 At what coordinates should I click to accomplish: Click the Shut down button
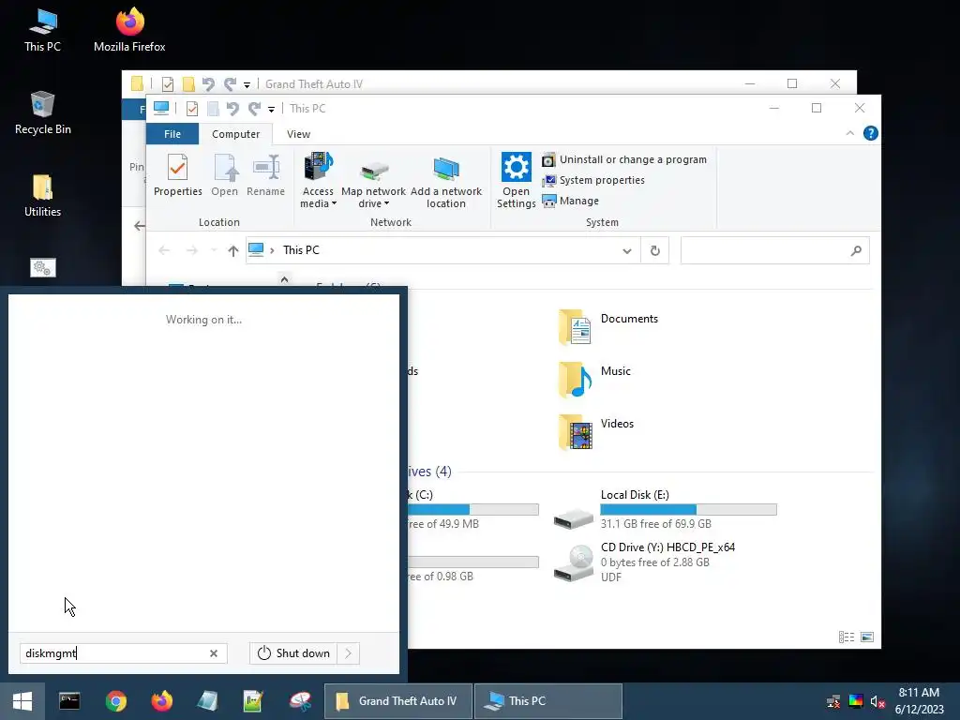(293, 653)
